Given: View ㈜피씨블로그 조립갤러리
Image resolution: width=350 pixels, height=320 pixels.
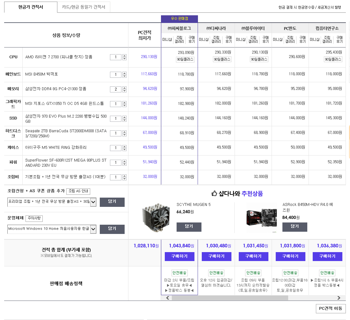Looking at the screenshot, I should pos(179,40).
